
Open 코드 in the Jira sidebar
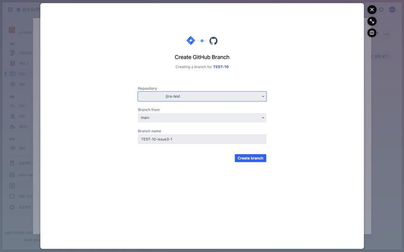(x=18, y=106)
